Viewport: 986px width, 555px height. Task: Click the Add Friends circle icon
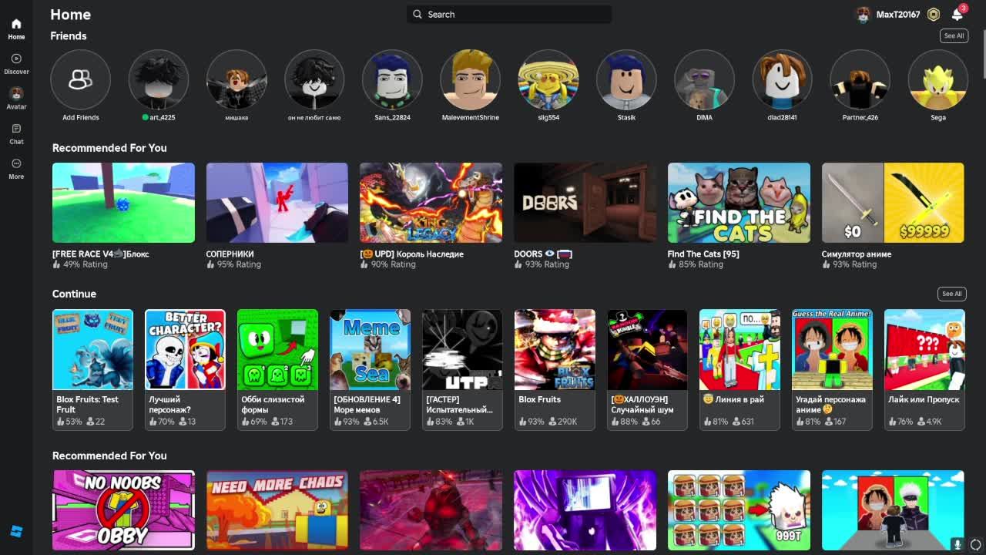click(80, 79)
